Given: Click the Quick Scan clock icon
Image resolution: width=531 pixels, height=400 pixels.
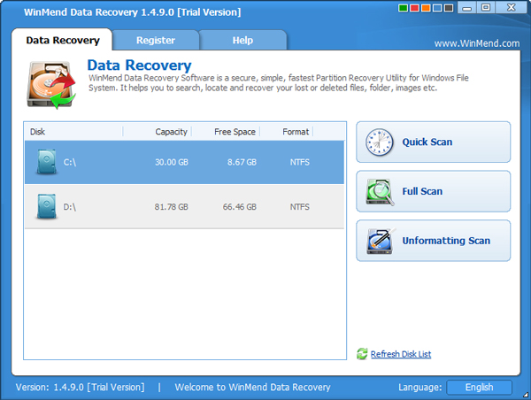Looking at the screenshot, I should (x=380, y=142).
